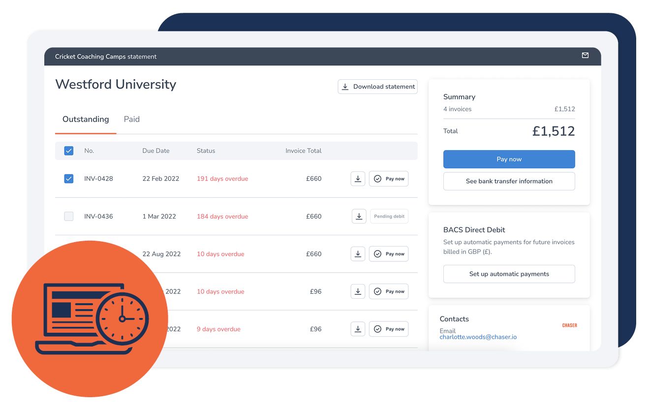The width and height of the screenshot is (648, 410).
Task: Click the orange laptop clock icon
Action: click(x=90, y=318)
